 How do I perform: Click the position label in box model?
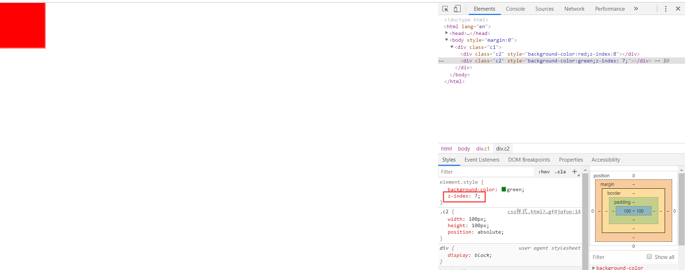[x=602, y=176]
